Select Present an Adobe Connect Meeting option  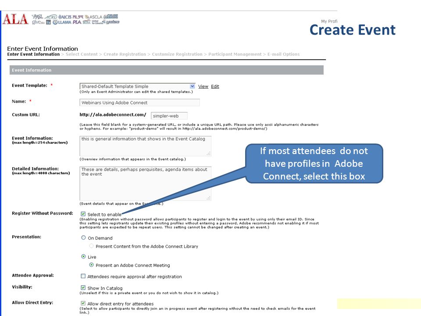point(91,265)
